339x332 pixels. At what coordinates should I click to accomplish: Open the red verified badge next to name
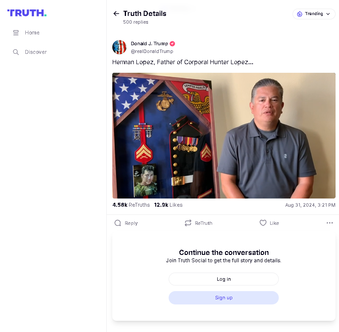click(173, 44)
